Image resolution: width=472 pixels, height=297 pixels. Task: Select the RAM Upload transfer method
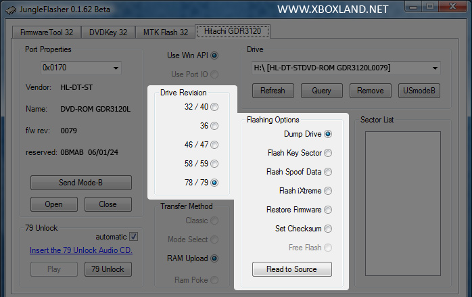(x=214, y=258)
